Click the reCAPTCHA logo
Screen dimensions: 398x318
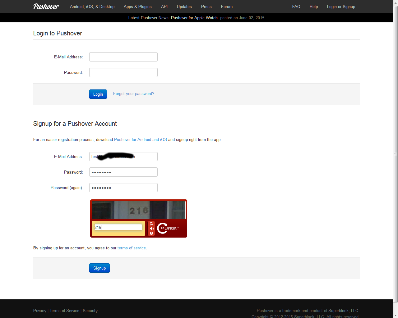pyautogui.click(x=168, y=228)
